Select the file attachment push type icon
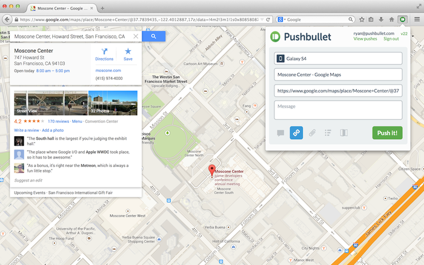This screenshot has height=265, width=424. [x=312, y=133]
